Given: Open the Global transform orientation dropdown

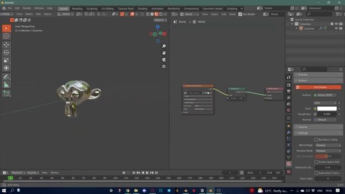Looking at the screenshot, I should pos(66,14).
